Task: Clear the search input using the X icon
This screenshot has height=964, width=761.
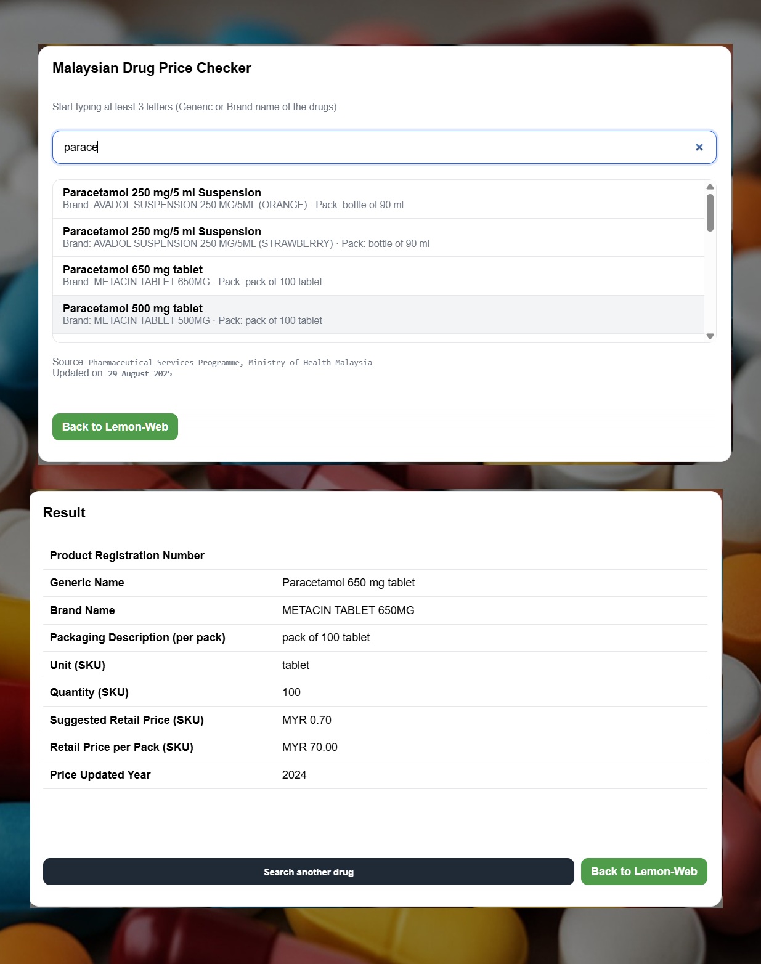Action: pos(699,147)
